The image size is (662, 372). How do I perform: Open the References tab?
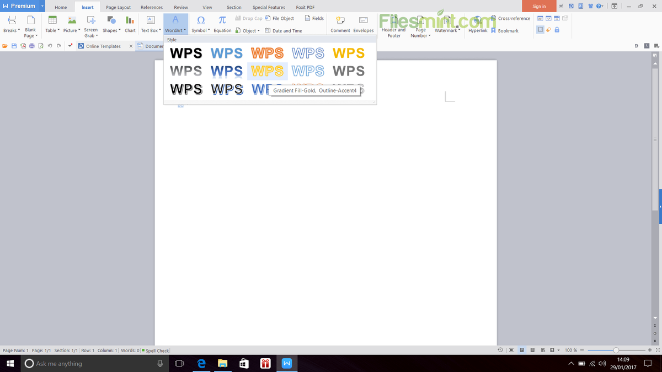click(152, 7)
